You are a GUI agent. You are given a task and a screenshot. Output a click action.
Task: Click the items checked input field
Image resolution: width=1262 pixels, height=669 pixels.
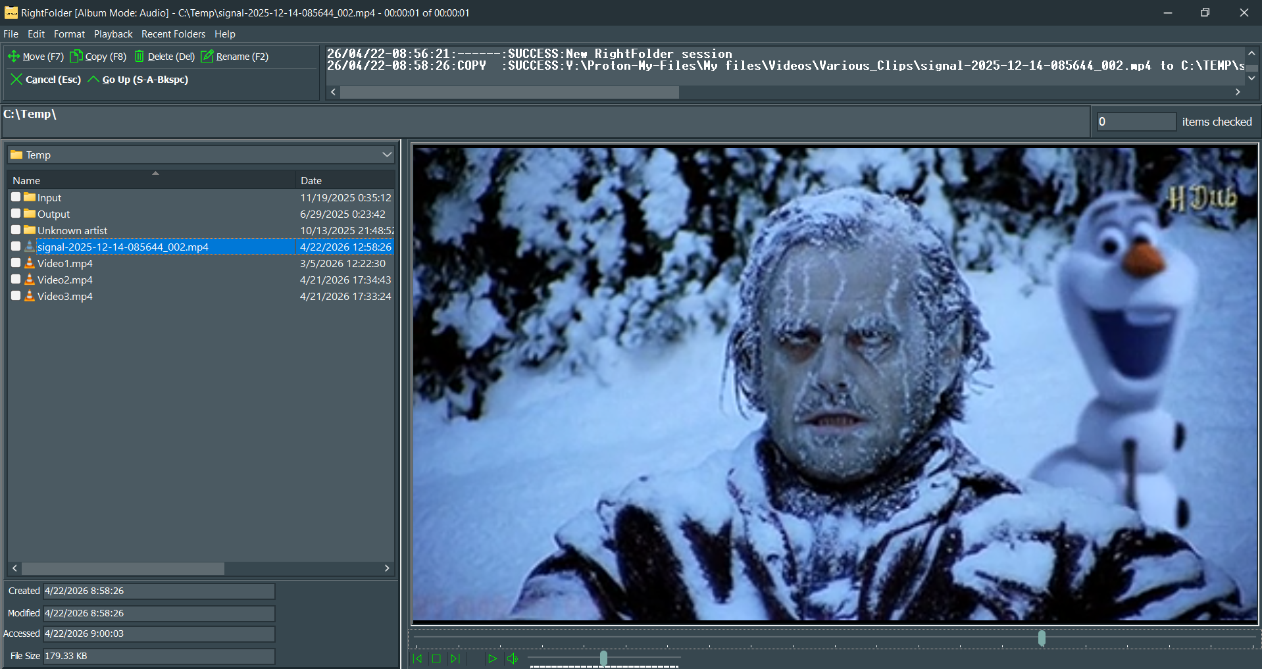click(x=1136, y=121)
